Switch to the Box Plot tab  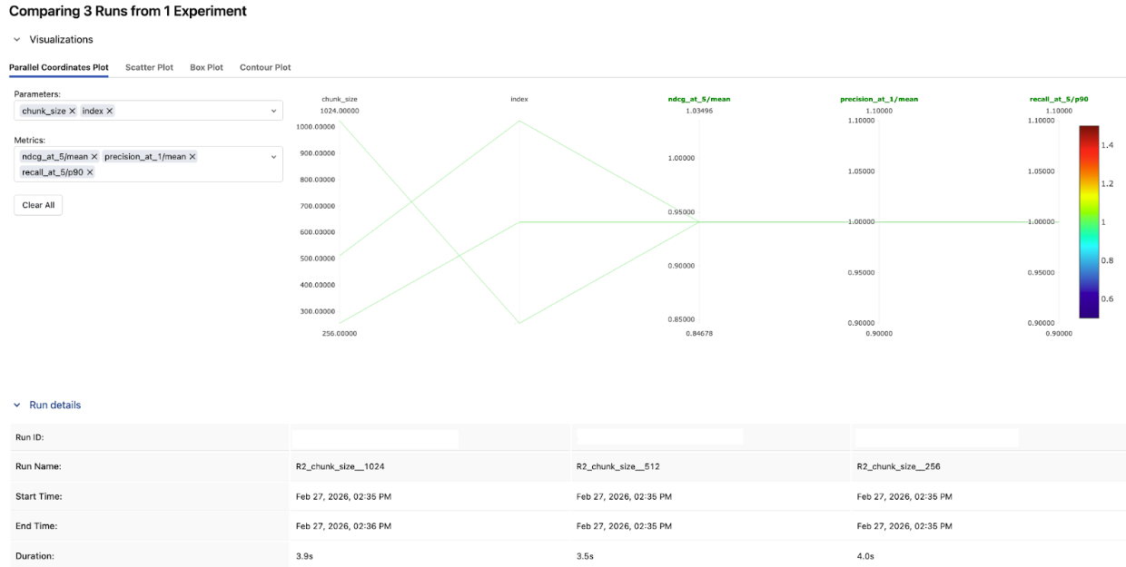(206, 68)
